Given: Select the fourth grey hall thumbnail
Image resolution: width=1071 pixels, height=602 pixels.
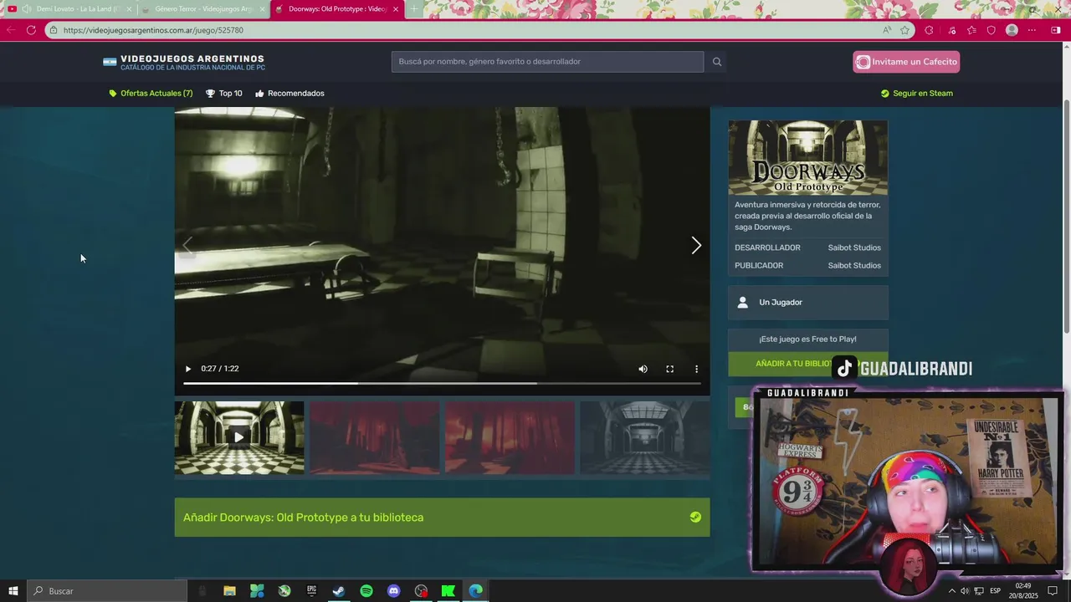Looking at the screenshot, I should [x=644, y=437].
